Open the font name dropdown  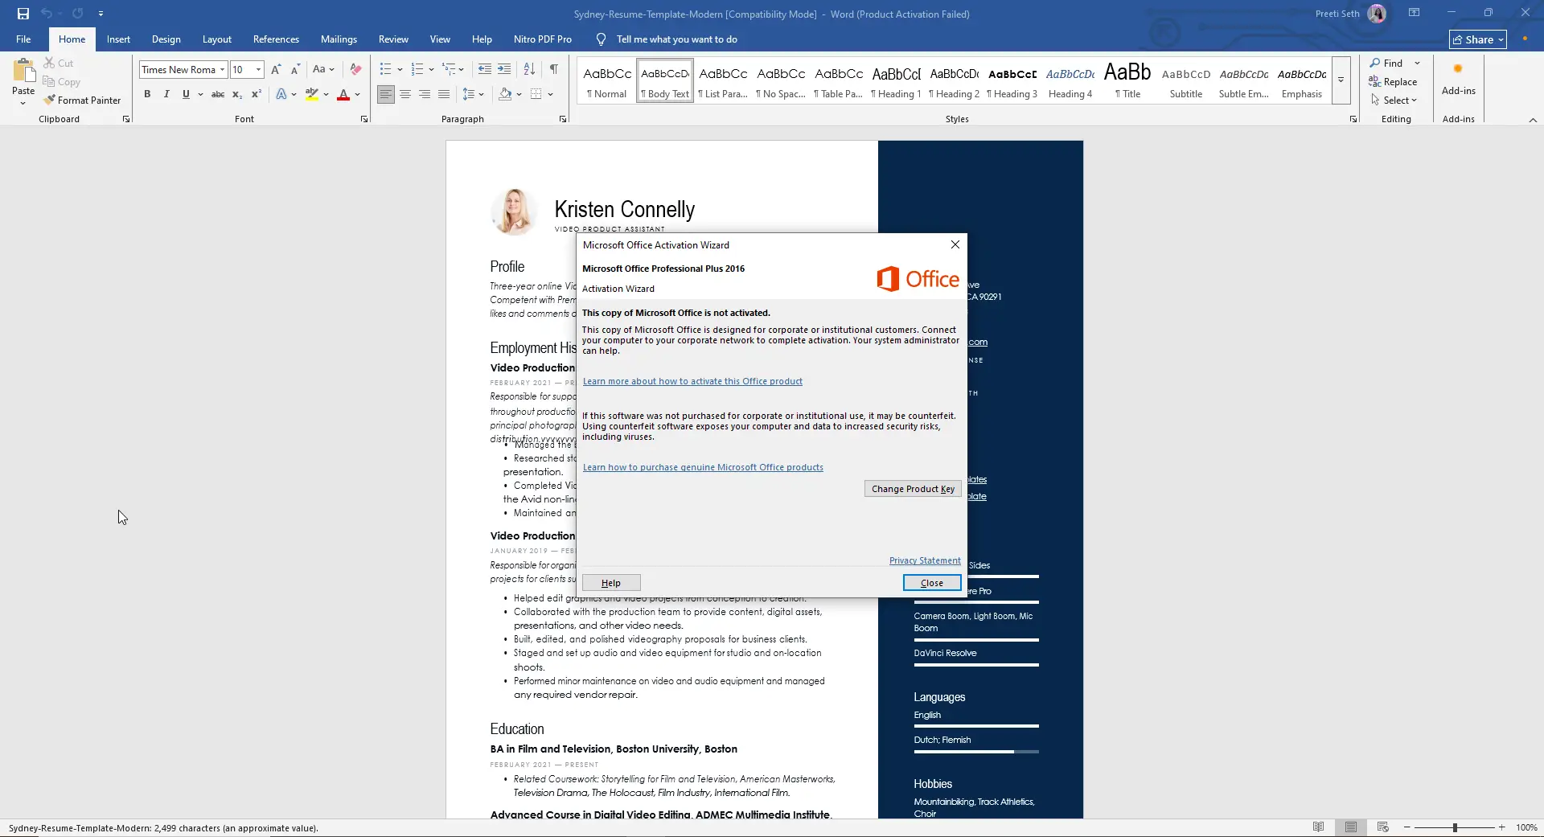point(222,70)
